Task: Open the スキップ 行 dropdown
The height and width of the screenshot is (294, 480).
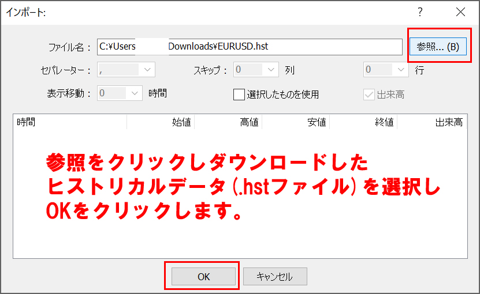Action: click(x=386, y=70)
